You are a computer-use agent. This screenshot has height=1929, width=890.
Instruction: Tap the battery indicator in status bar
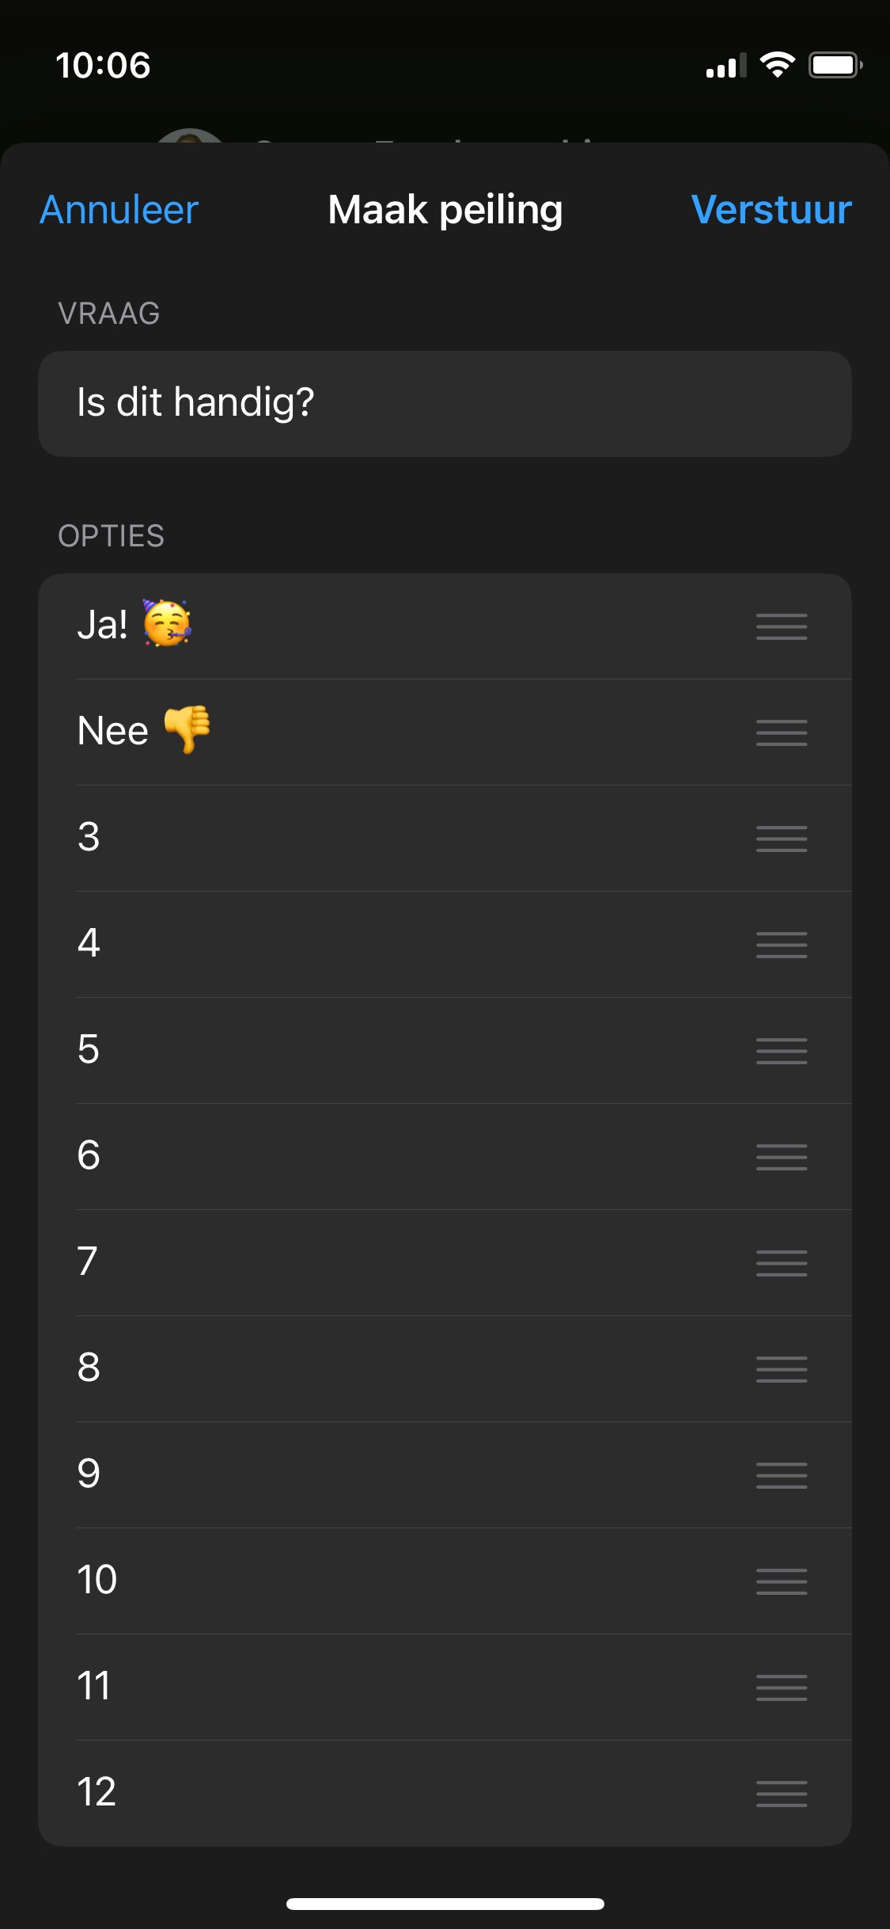click(x=835, y=65)
